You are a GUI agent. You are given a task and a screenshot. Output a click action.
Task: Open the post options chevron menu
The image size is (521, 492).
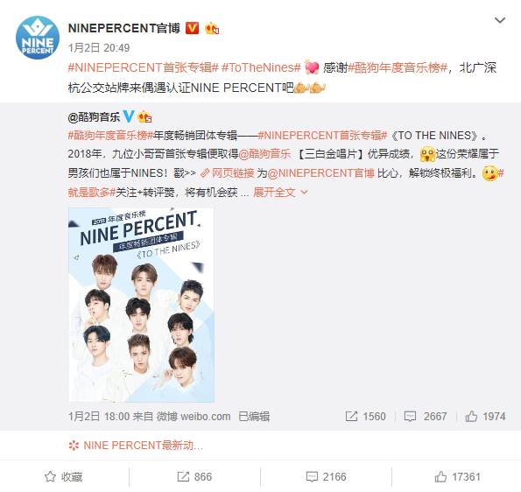pos(500,21)
